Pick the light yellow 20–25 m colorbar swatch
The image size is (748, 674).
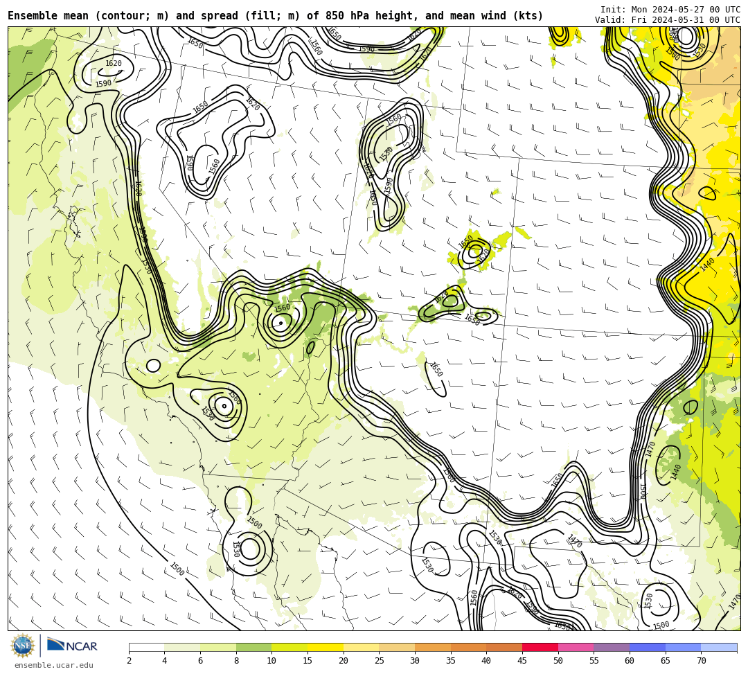361,647
